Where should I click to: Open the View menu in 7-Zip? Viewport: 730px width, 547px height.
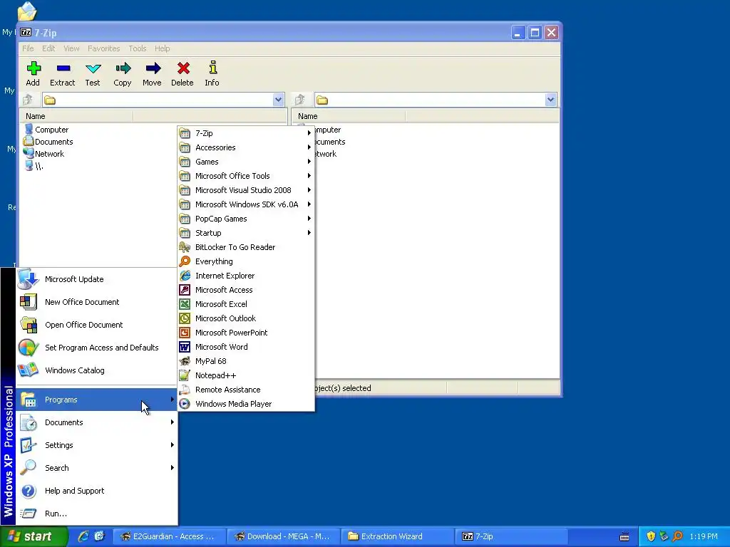click(x=71, y=48)
